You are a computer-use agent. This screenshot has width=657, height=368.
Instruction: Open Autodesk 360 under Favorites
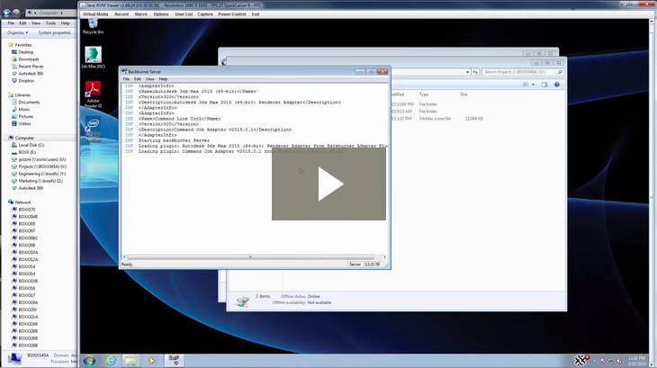[31, 73]
